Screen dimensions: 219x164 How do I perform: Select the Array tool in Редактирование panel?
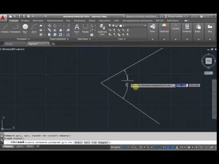pyautogui.click(x=60, y=35)
